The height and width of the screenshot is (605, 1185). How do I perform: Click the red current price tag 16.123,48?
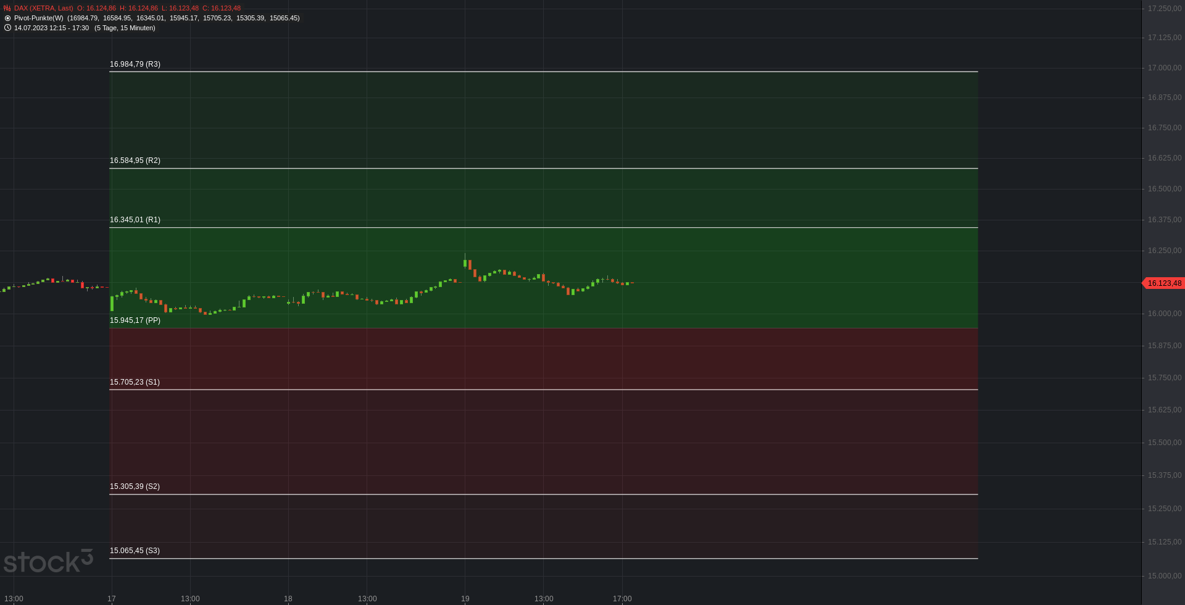1163,283
